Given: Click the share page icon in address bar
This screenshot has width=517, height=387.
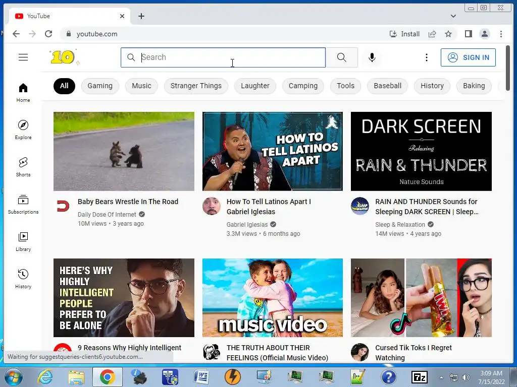Looking at the screenshot, I should click(x=432, y=34).
